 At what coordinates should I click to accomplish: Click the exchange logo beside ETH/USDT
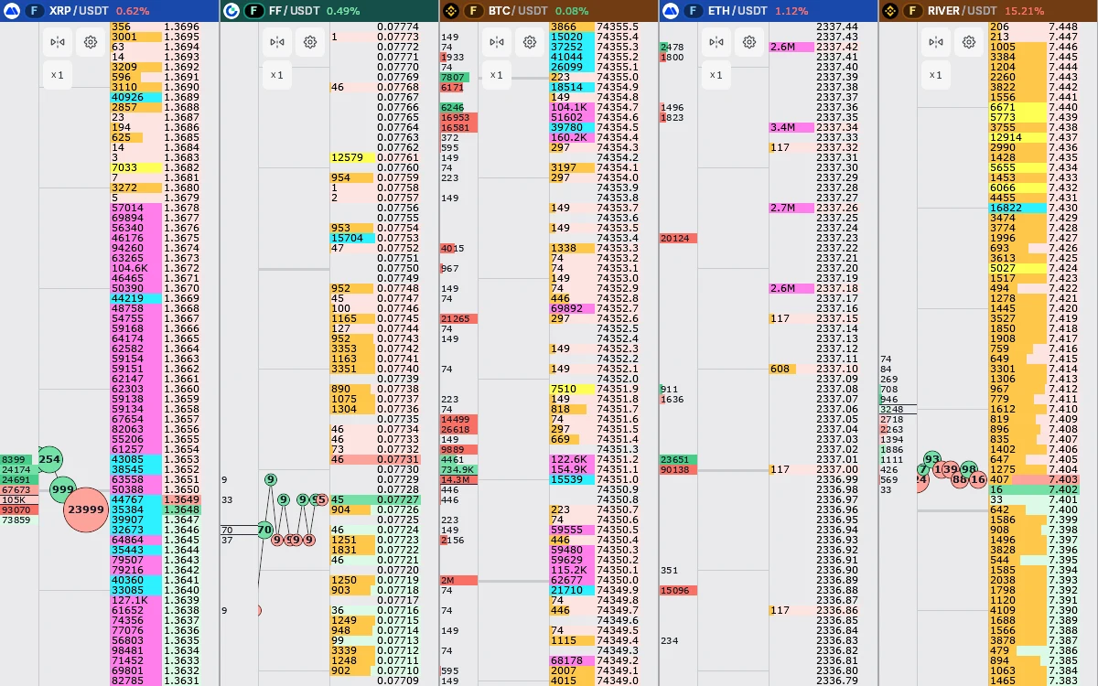[671, 11]
